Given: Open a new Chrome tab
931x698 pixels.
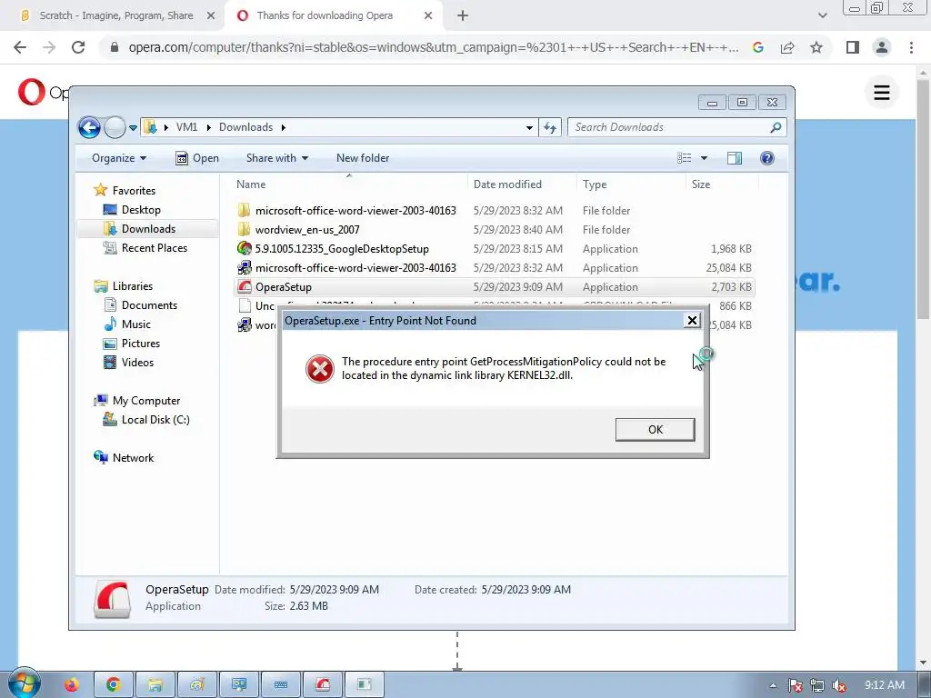Looking at the screenshot, I should 463,15.
